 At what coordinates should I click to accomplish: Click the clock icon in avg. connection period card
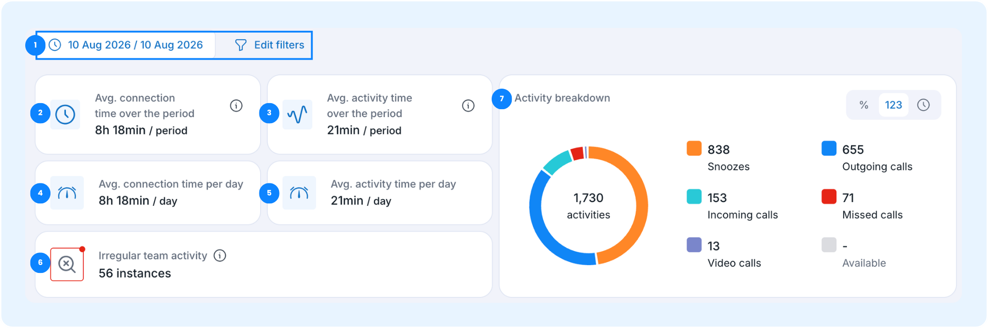(65, 114)
